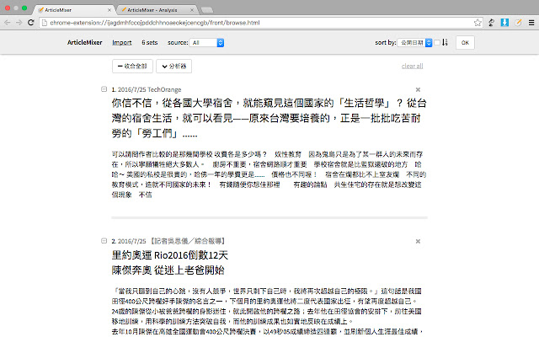Click the article 2 body text paragraph
The height and width of the screenshot is (337, 539).
(x=268, y=312)
